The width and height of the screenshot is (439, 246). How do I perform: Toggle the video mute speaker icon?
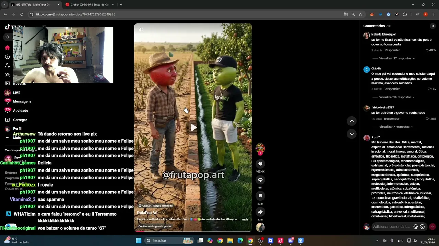[x=141, y=30]
